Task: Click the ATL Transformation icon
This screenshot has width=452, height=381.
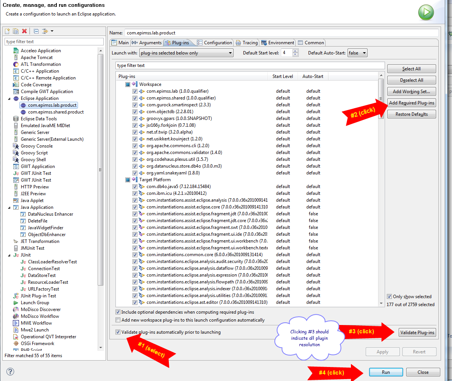Action: coord(16,64)
